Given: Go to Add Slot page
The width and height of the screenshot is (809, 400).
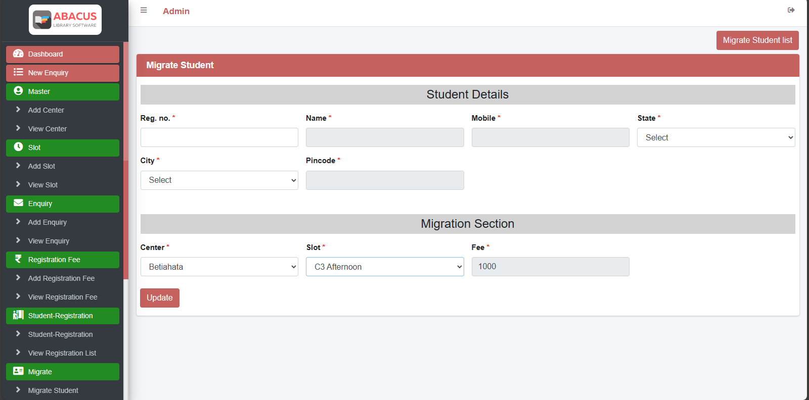Looking at the screenshot, I should pos(41,166).
